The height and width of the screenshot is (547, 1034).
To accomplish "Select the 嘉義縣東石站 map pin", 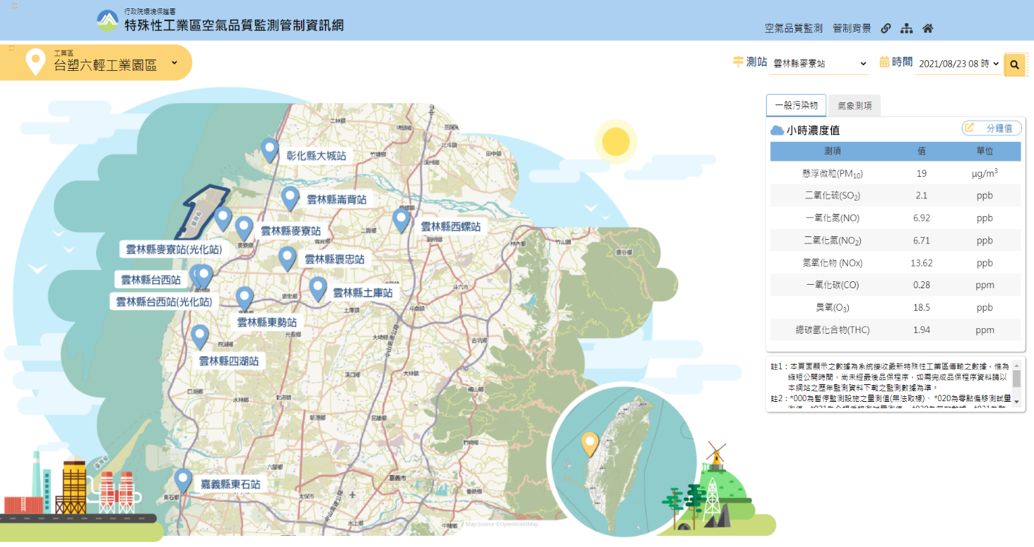I will tap(183, 480).
